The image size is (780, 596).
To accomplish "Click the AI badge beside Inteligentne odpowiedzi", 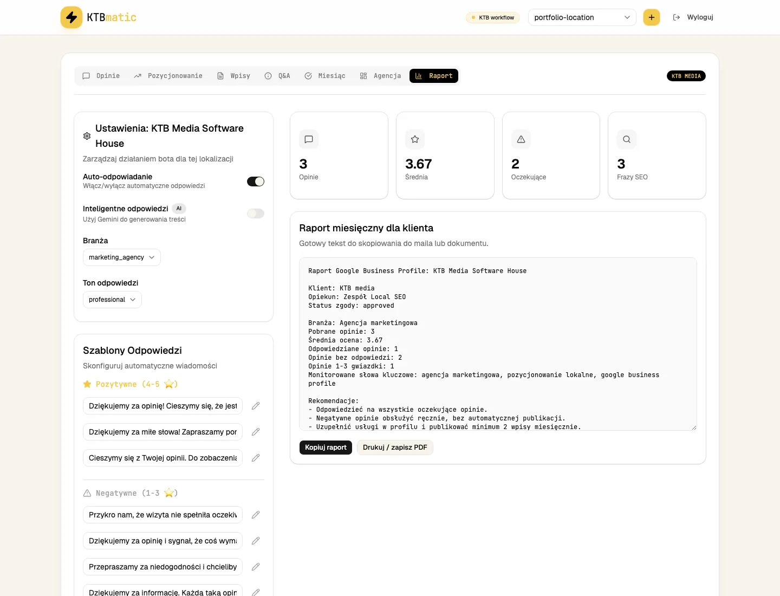I will [179, 209].
